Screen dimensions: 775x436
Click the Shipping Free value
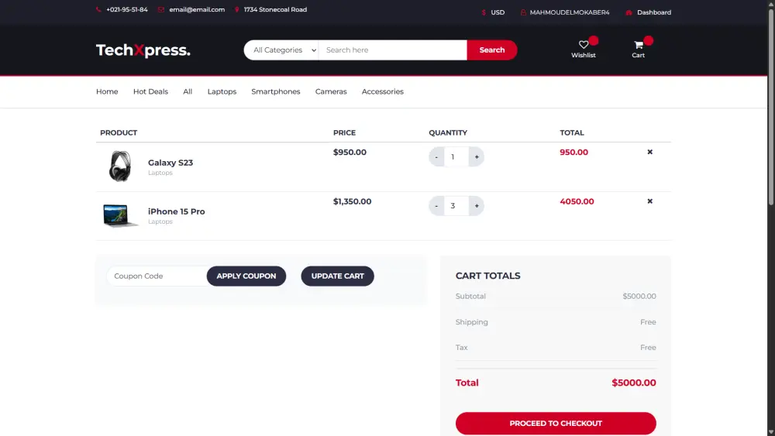(x=648, y=322)
